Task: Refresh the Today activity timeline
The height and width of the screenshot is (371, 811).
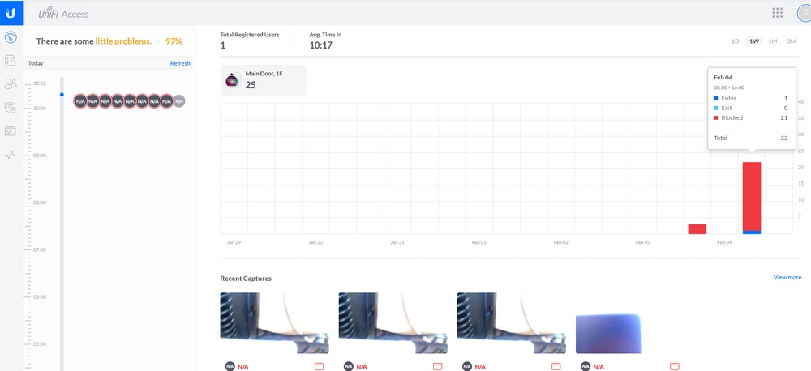Action: pyautogui.click(x=180, y=63)
